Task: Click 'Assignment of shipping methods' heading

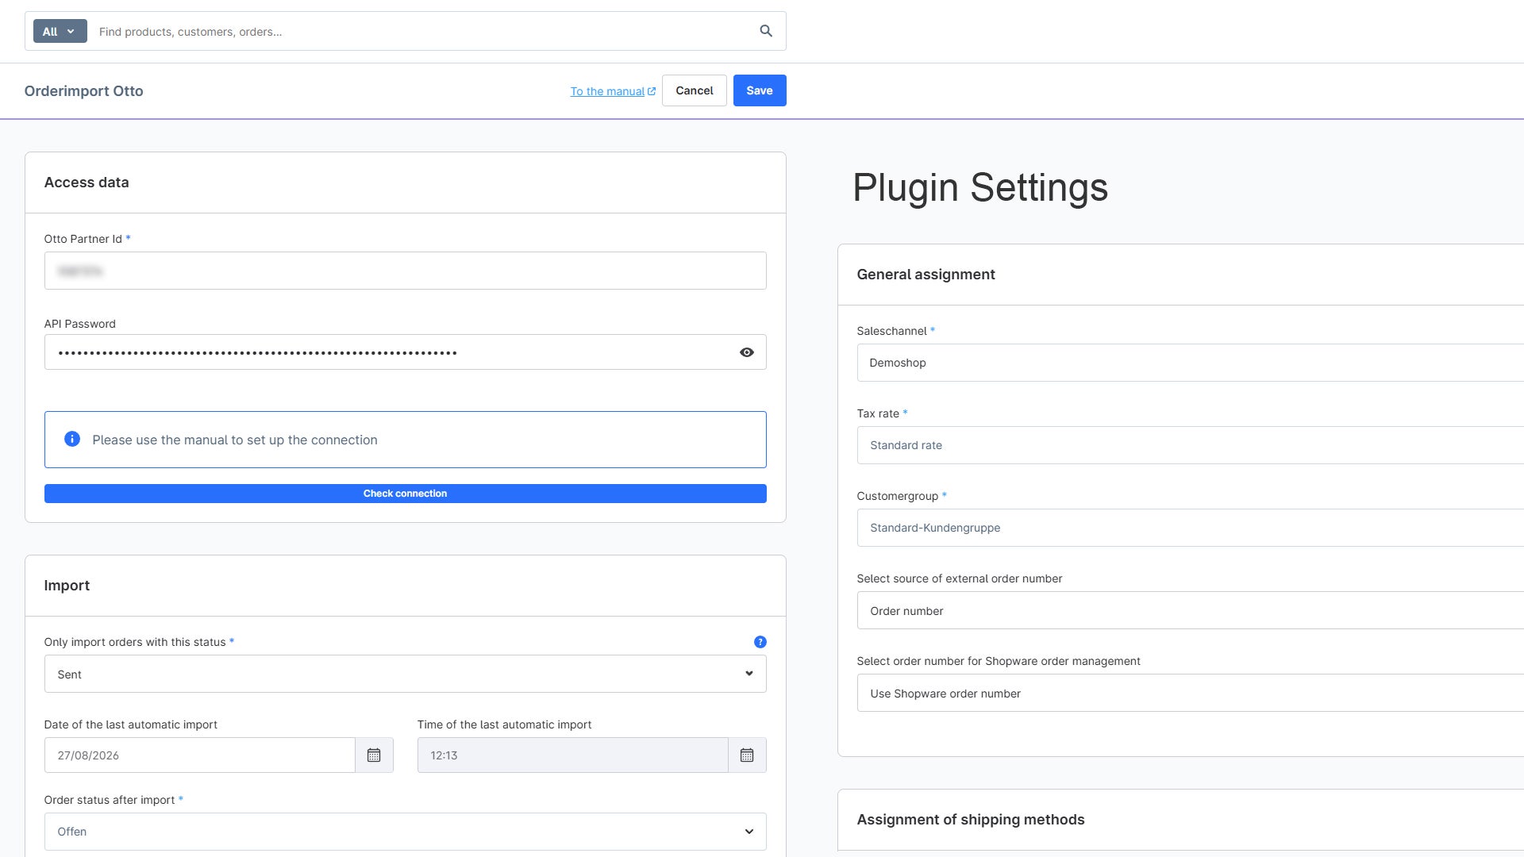Action: click(x=971, y=820)
